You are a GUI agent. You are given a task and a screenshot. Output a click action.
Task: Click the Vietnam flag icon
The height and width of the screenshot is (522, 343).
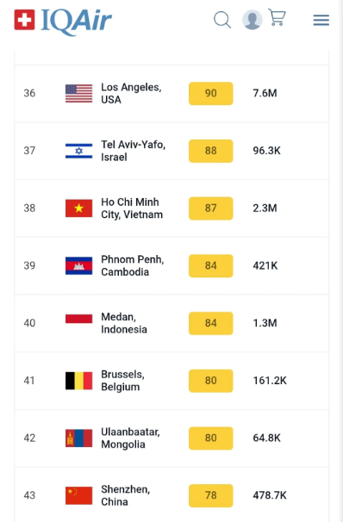(79, 208)
